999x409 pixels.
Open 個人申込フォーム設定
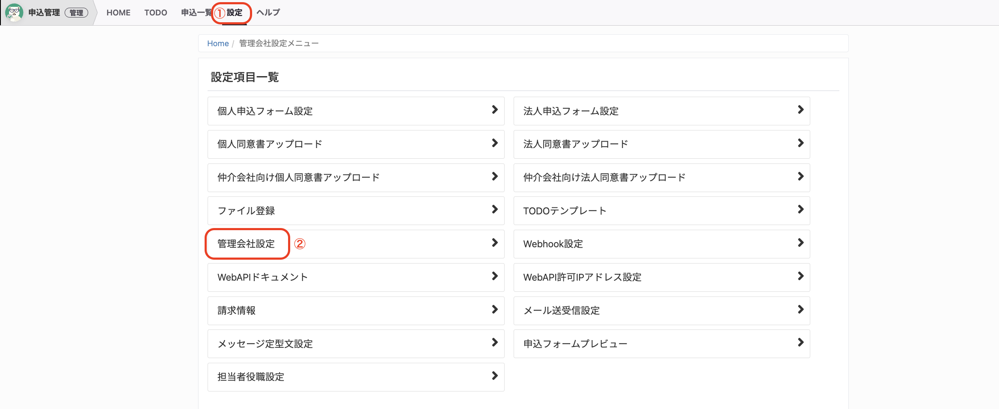tap(356, 111)
